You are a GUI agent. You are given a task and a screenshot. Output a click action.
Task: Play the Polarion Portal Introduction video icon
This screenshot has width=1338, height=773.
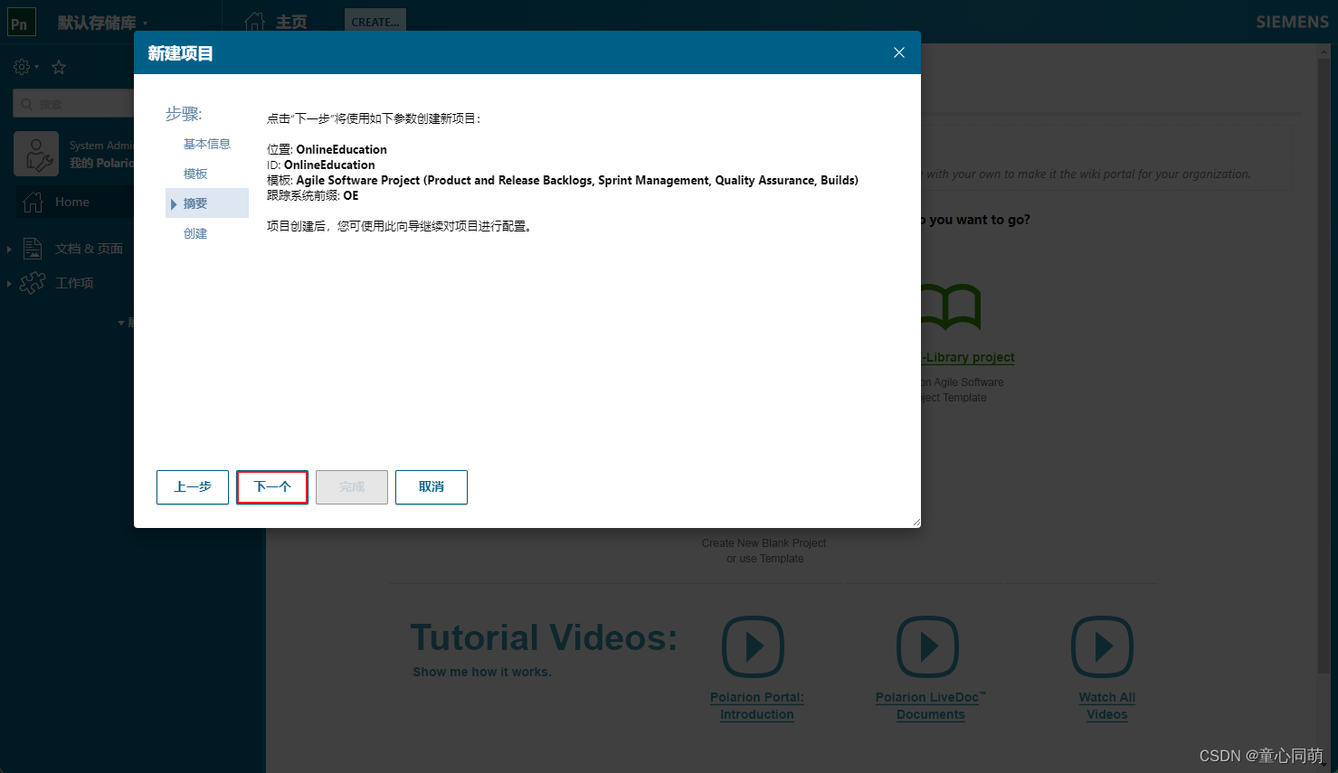coord(753,646)
